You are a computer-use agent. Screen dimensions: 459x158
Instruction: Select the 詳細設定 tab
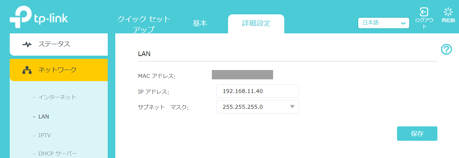256,24
